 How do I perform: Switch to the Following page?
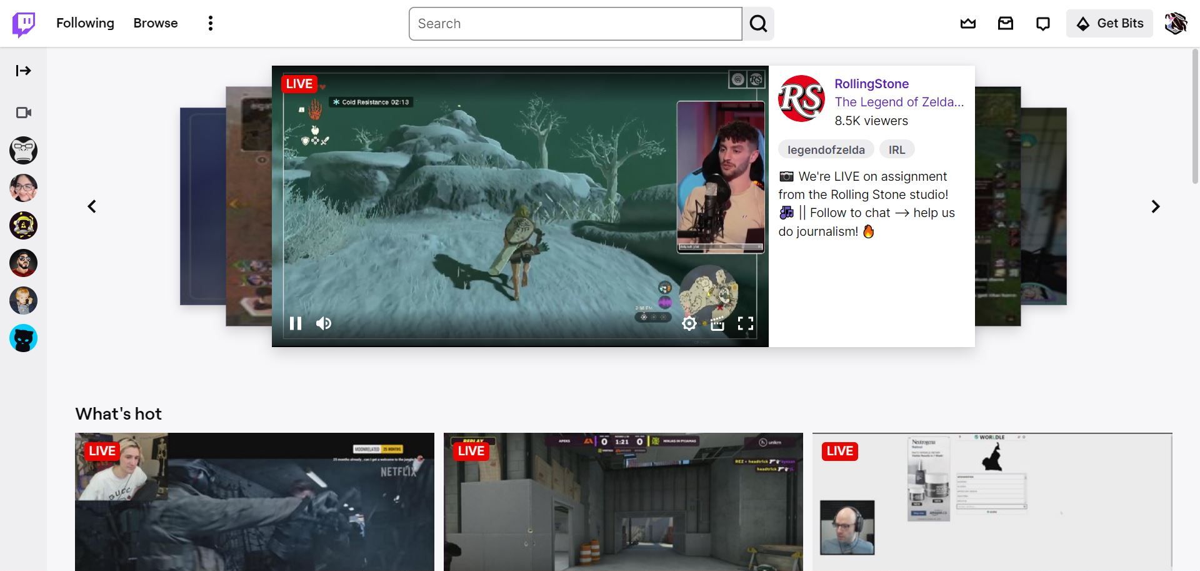pos(84,23)
